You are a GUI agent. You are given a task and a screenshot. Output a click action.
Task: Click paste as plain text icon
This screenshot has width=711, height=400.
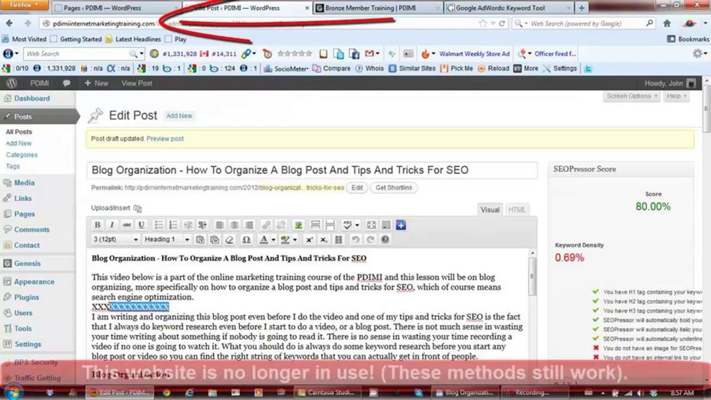pyautogui.click(x=200, y=239)
